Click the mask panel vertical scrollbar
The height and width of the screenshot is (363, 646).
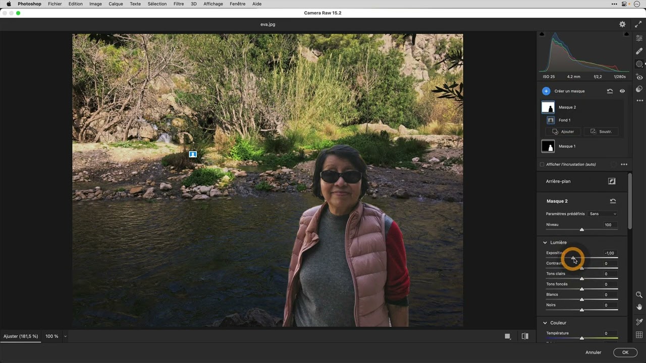pos(629,201)
